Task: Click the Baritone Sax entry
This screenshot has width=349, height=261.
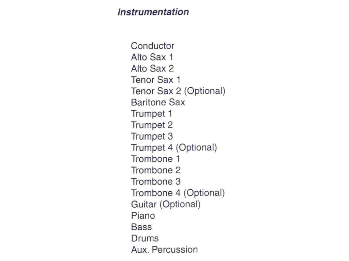Action: pos(158,103)
